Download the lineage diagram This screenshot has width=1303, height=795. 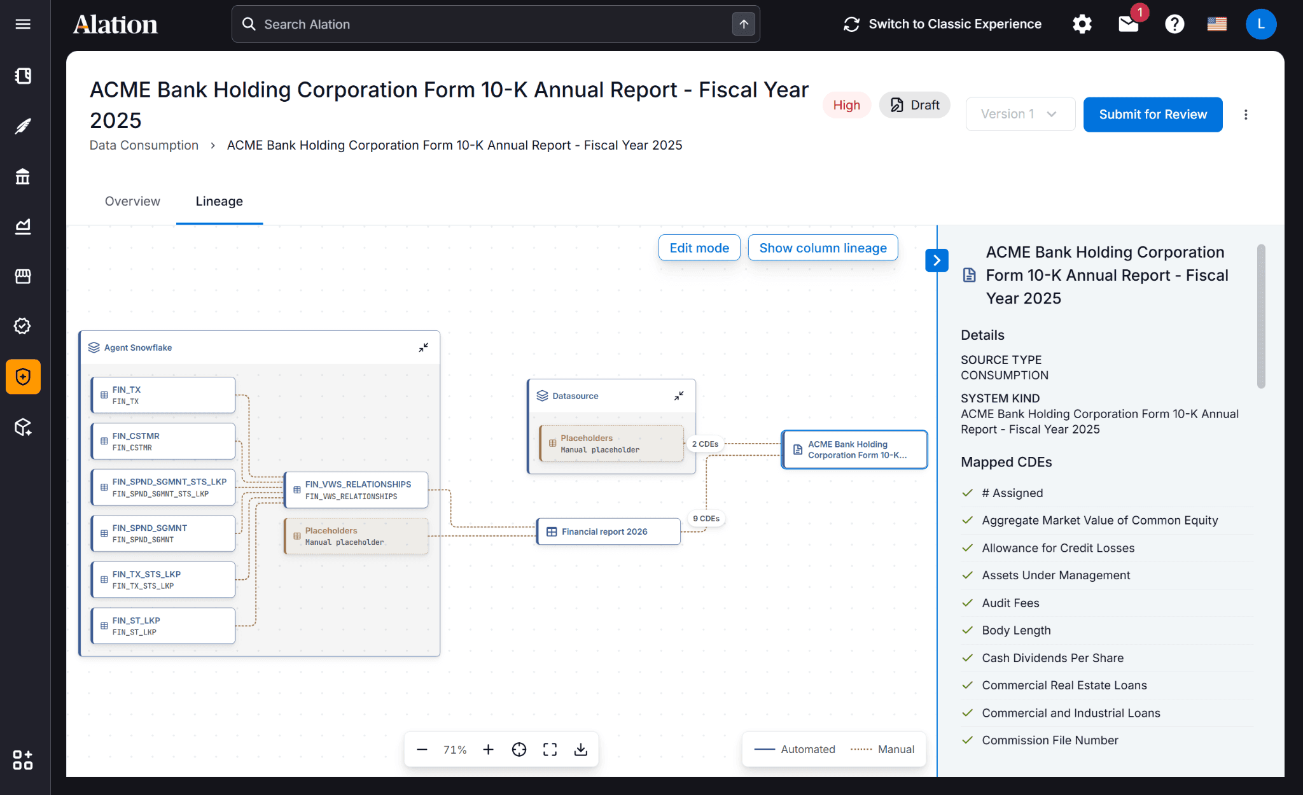pos(581,750)
